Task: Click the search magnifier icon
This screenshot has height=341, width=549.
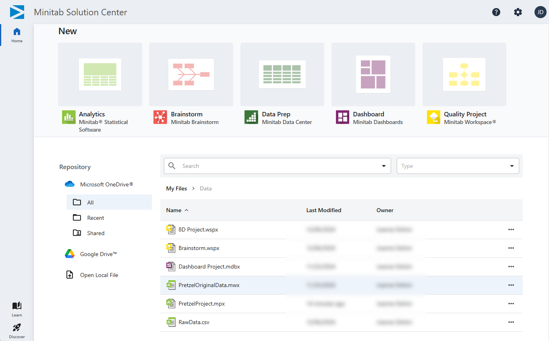Action: click(x=172, y=166)
